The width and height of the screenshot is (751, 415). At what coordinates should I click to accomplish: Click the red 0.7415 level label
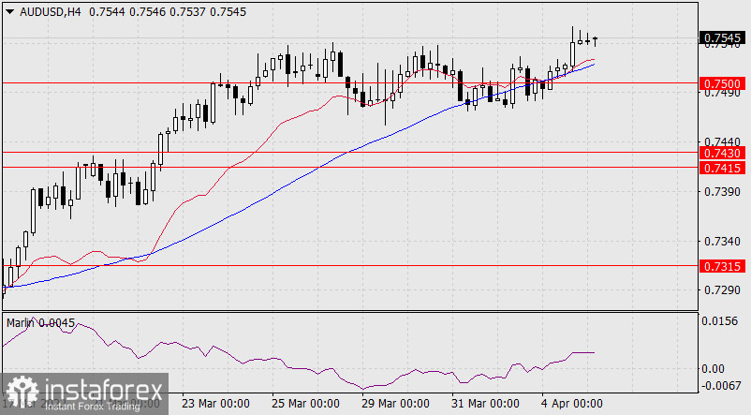(722, 167)
